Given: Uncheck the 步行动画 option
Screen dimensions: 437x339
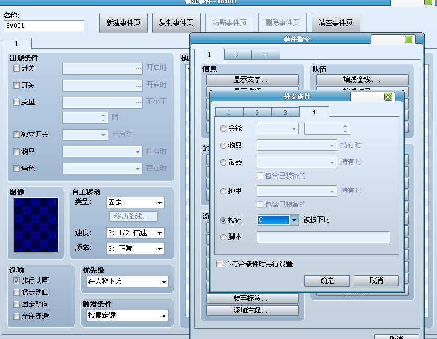Looking at the screenshot, I should (x=16, y=281).
